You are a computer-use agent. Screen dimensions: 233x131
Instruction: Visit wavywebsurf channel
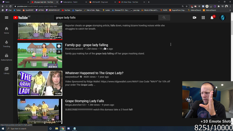pos(72,77)
